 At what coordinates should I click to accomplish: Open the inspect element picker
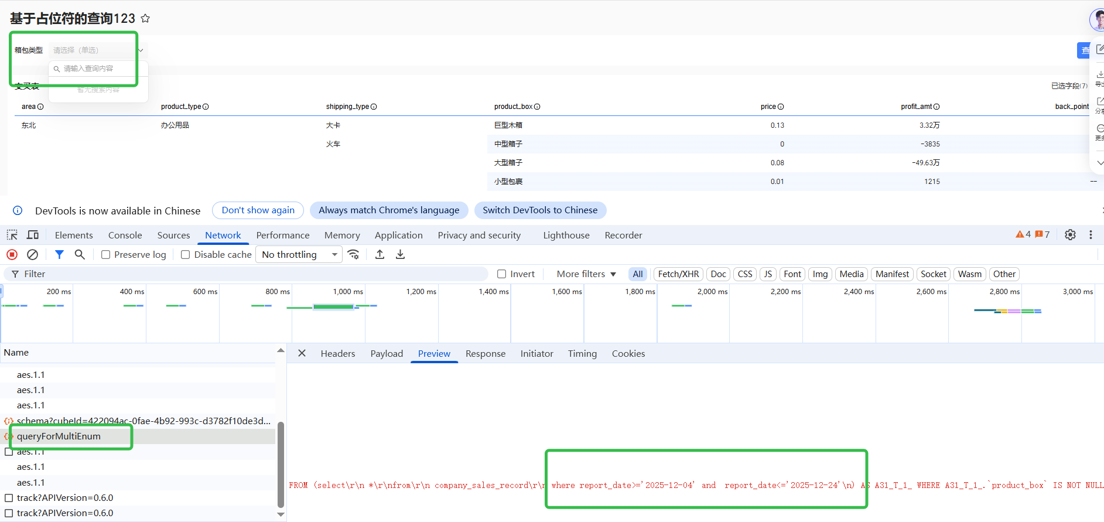[x=12, y=235]
